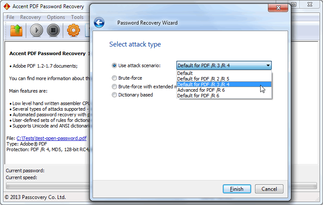Open the Recovery menu
Image resolution: width=323 pixels, height=205 pixels.
point(31,17)
